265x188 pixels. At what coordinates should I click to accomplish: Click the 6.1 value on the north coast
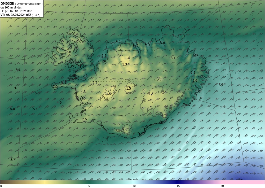pyautogui.click(x=118, y=41)
